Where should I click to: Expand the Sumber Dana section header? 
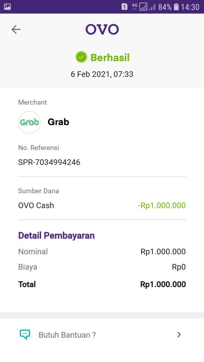click(39, 191)
